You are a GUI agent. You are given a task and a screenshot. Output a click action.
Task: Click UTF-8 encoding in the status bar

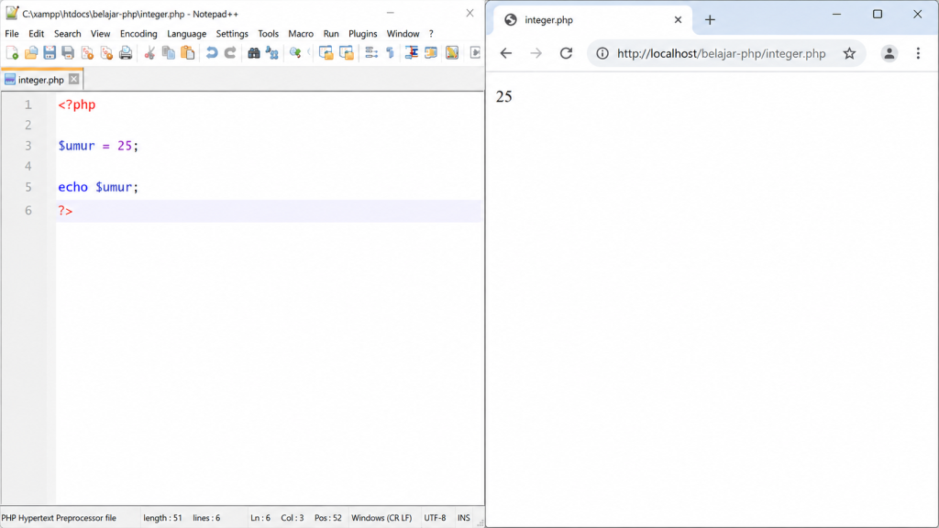(x=435, y=518)
